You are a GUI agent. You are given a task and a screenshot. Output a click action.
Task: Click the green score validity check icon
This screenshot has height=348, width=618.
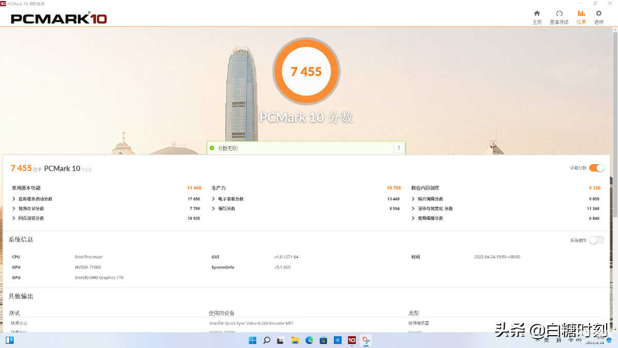[x=212, y=148]
